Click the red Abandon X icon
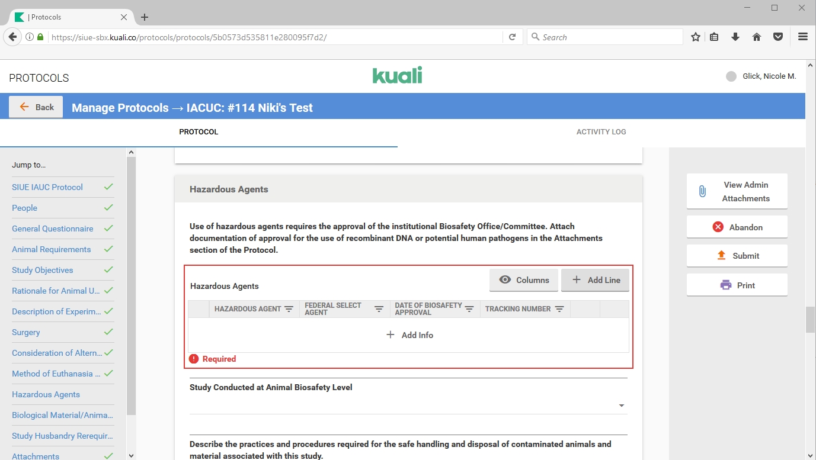Screen dimensions: 816x460 click(718, 227)
